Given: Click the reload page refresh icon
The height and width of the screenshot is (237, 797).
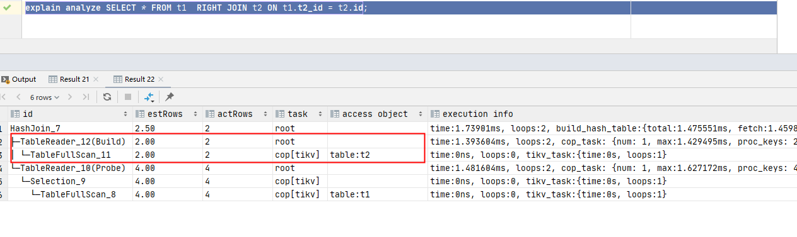Looking at the screenshot, I should [107, 97].
